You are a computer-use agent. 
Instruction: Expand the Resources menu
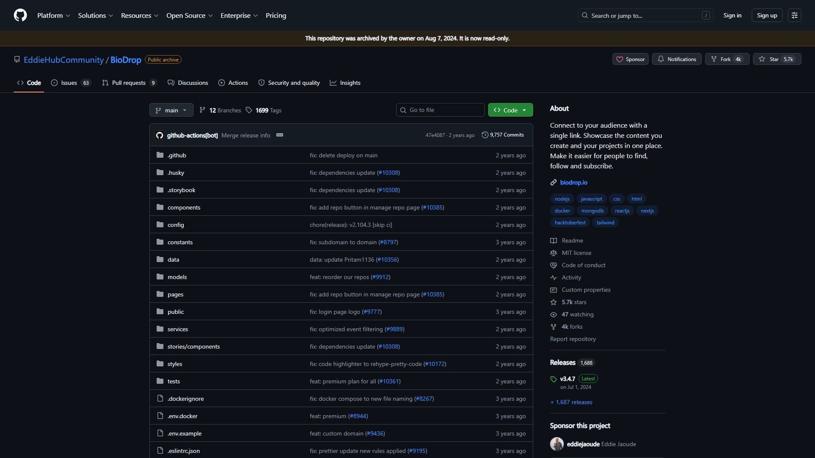(x=140, y=15)
